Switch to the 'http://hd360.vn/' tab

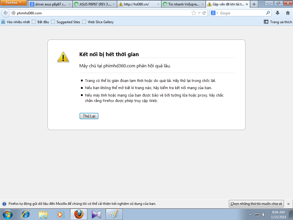(x=139, y=4)
